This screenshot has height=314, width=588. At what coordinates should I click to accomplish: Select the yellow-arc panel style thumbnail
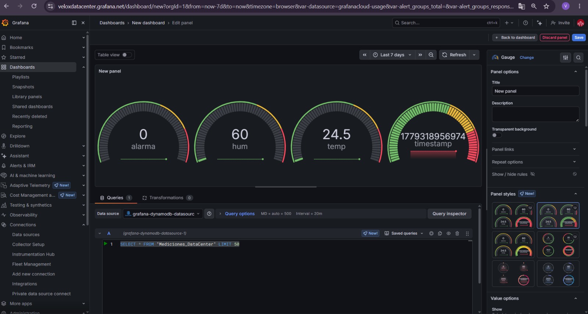pos(513,245)
